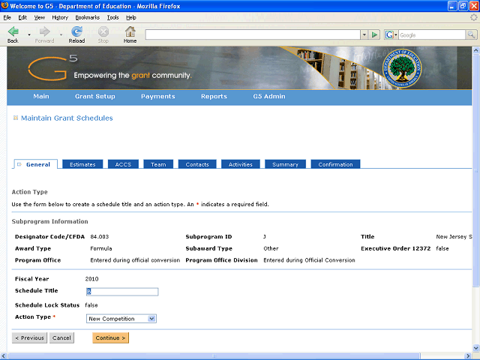Minimize the Firefox window

pos(452,6)
